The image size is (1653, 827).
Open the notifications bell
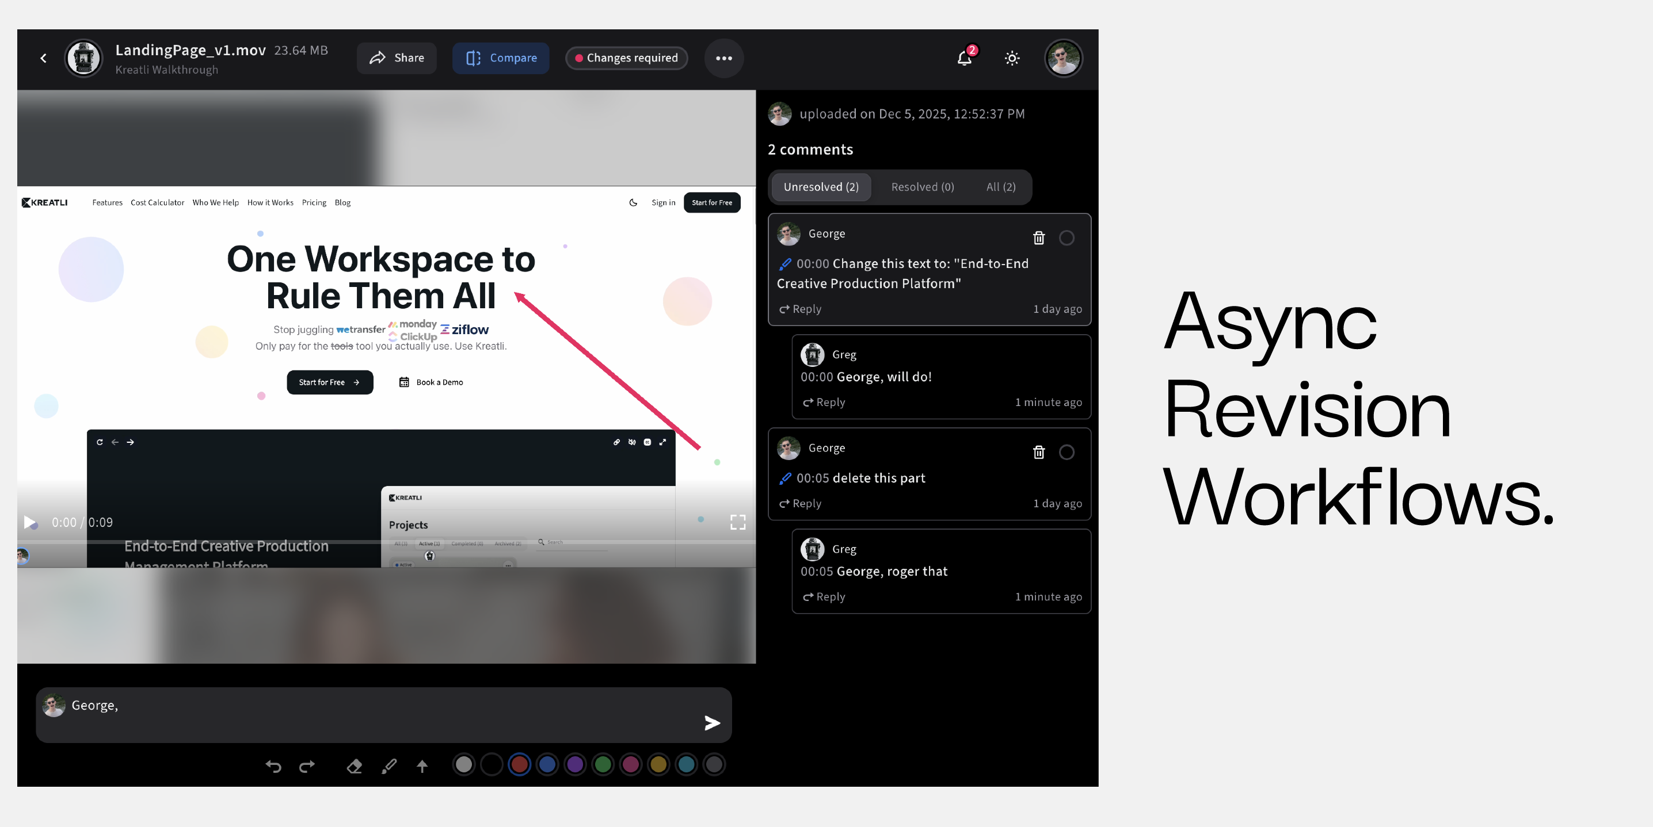[964, 58]
